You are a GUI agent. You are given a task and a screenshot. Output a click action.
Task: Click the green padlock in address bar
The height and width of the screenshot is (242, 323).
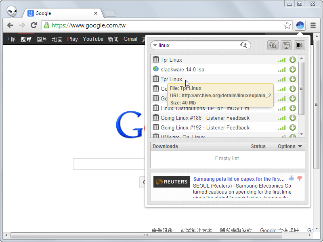tap(47, 25)
